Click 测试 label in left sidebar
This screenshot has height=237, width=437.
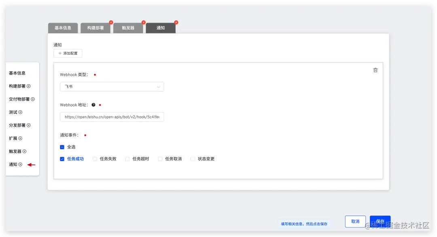13,112
